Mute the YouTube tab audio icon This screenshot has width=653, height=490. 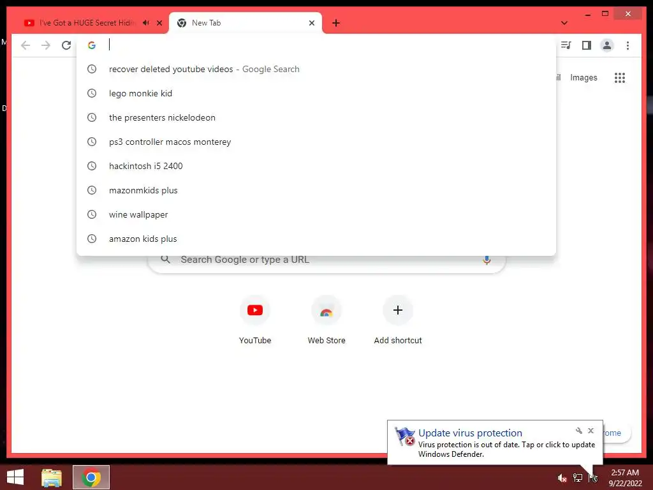coord(146,23)
